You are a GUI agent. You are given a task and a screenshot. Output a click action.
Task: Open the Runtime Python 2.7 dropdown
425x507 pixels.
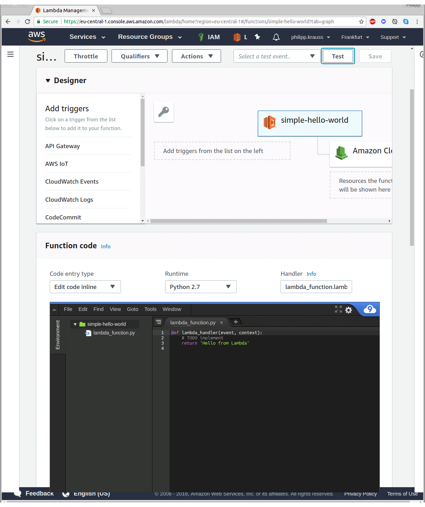[201, 287]
